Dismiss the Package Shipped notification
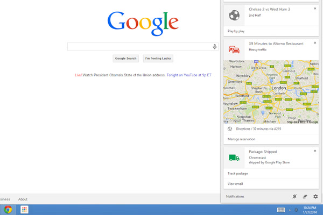Image resolution: width=323 pixels, height=215 pixels. 315,151
